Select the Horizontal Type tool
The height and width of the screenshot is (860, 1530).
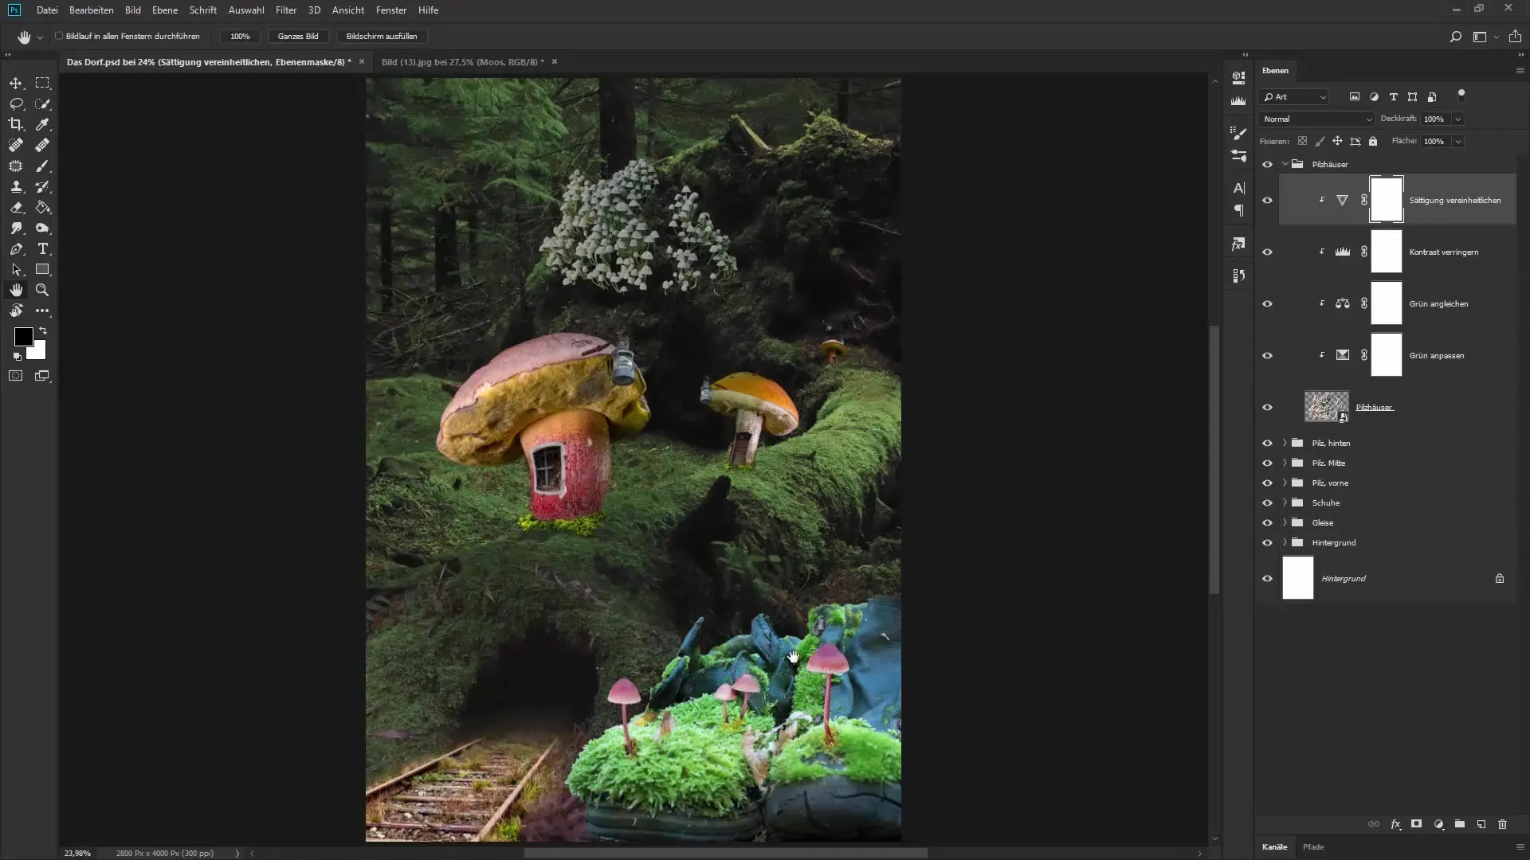pyautogui.click(x=42, y=248)
